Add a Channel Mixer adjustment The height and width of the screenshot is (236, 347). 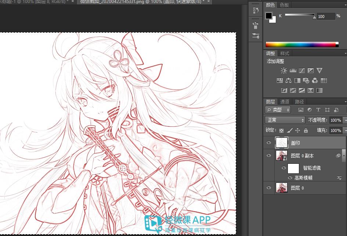point(315,80)
